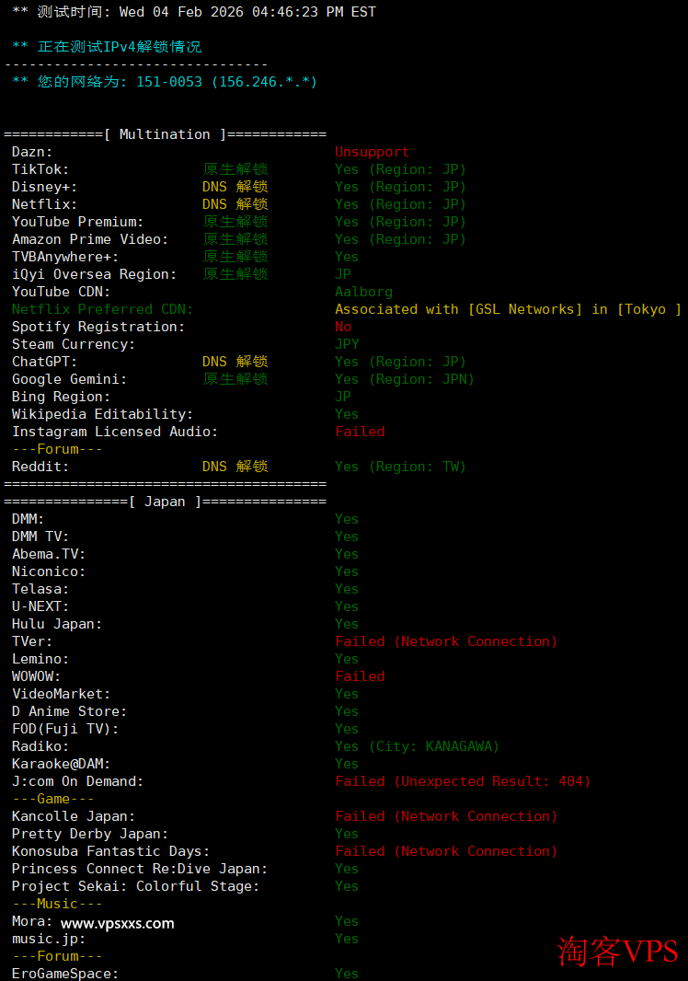
Task: Click the red Unsupport result text
Action: pyautogui.click(x=372, y=152)
